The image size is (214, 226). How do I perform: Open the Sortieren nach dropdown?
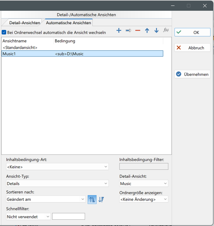coord(46,199)
